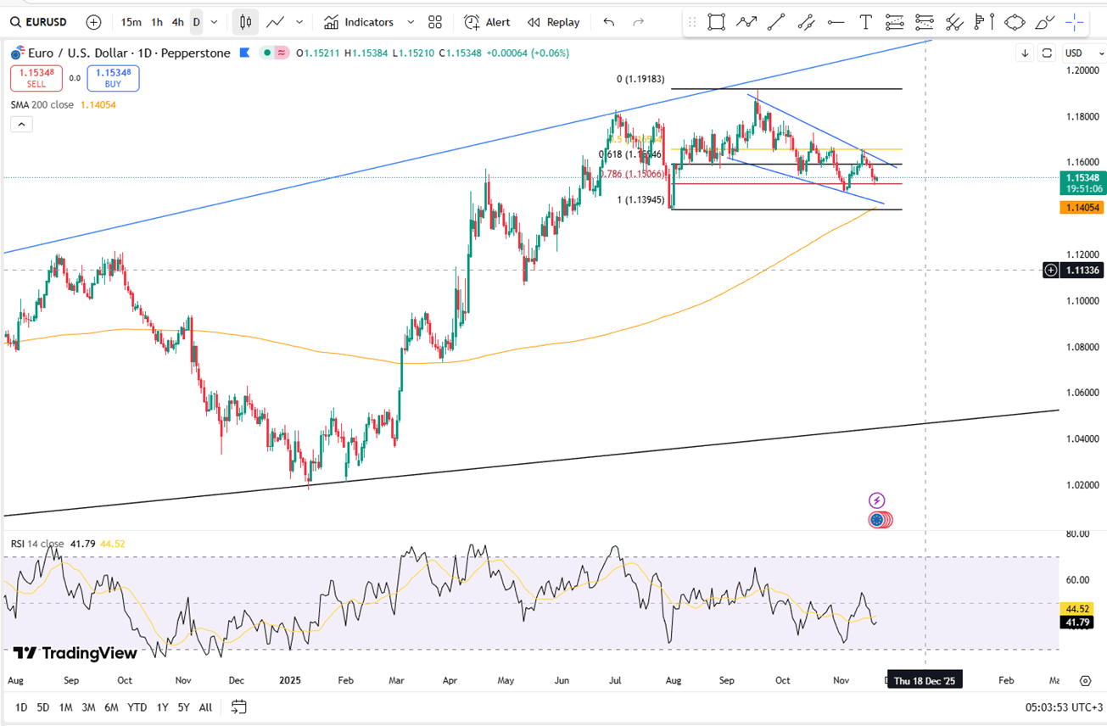The image size is (1107, 726).
Task: Toggle the candlestick chart style button
Action: [246, 22]
